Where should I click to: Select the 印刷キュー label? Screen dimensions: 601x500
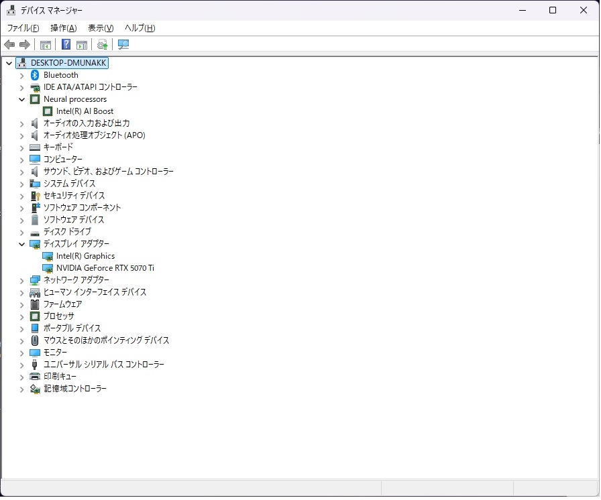60,377
